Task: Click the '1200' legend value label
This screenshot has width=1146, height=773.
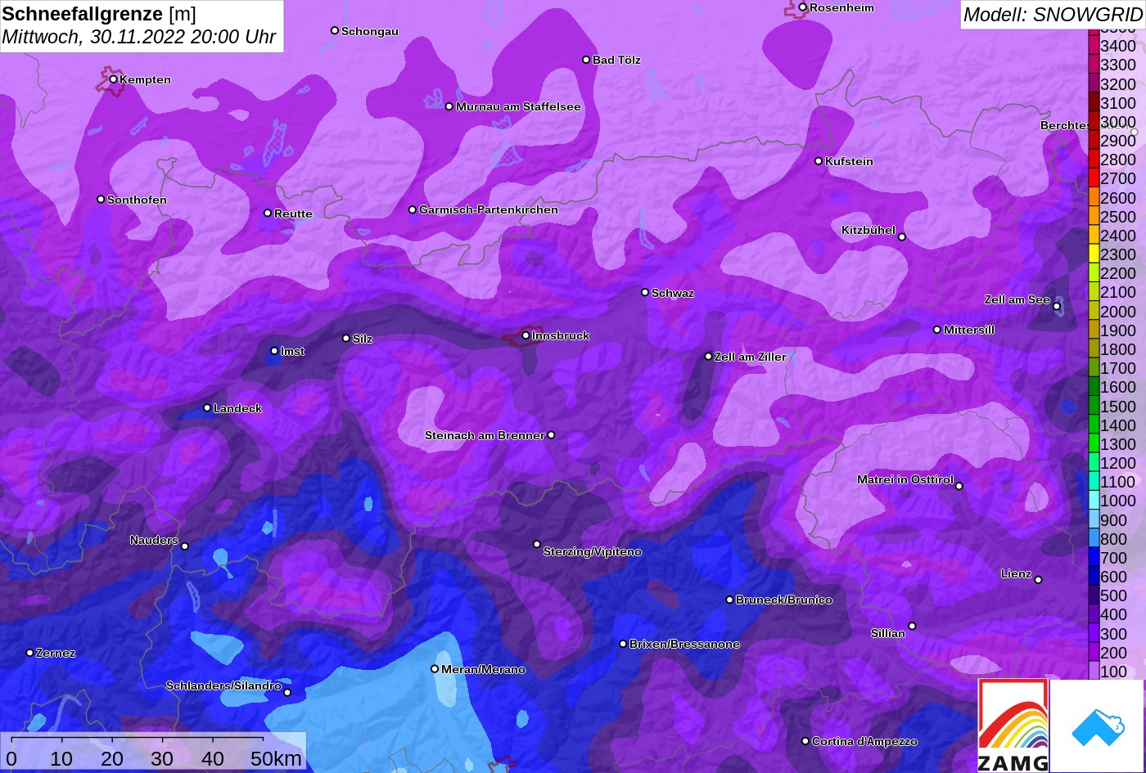Action: 1118,463
